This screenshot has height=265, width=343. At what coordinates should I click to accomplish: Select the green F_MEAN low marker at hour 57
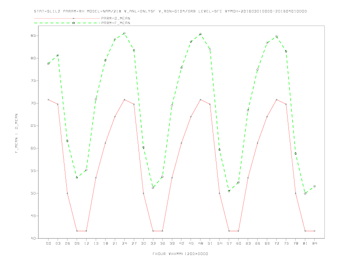tap(229, 191)
